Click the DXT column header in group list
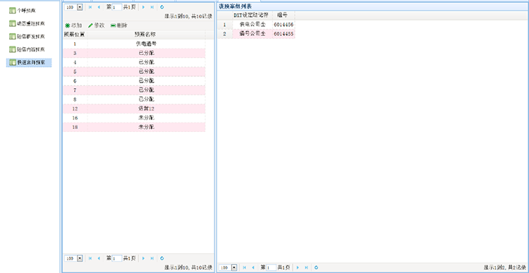Viewport: 529px width, 273px height. click(253, 16)
